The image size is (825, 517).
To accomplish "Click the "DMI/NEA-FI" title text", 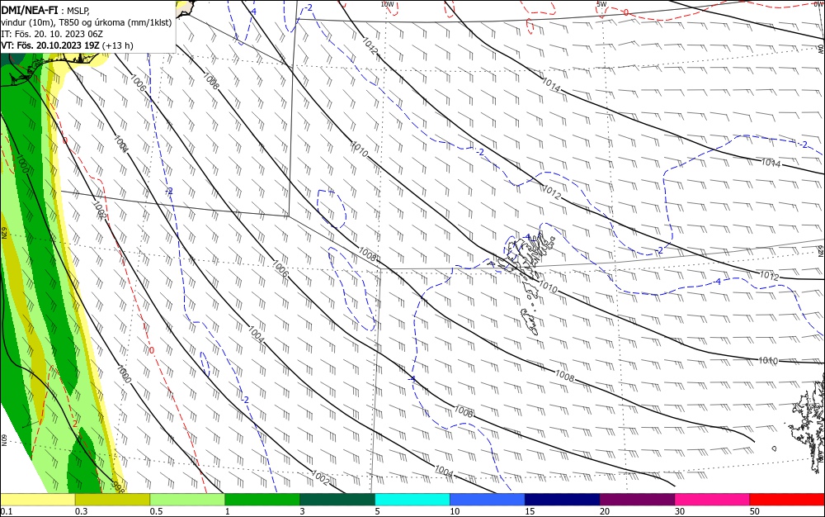I will click(30, 10).
